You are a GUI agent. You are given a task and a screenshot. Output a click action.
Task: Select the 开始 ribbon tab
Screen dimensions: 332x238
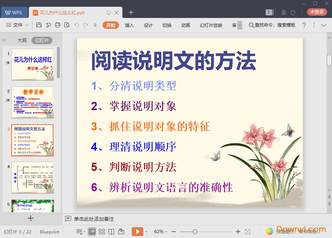pyautogui.click(x=110, y=25)
